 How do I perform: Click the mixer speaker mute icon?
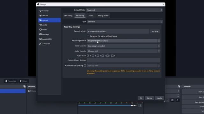[x=135, y=105]
